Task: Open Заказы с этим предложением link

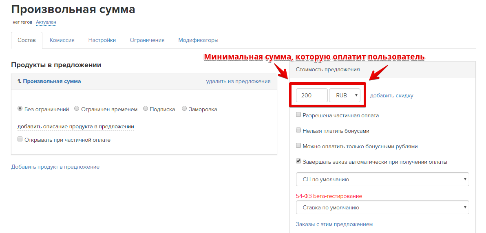Action: pos(334,224)
